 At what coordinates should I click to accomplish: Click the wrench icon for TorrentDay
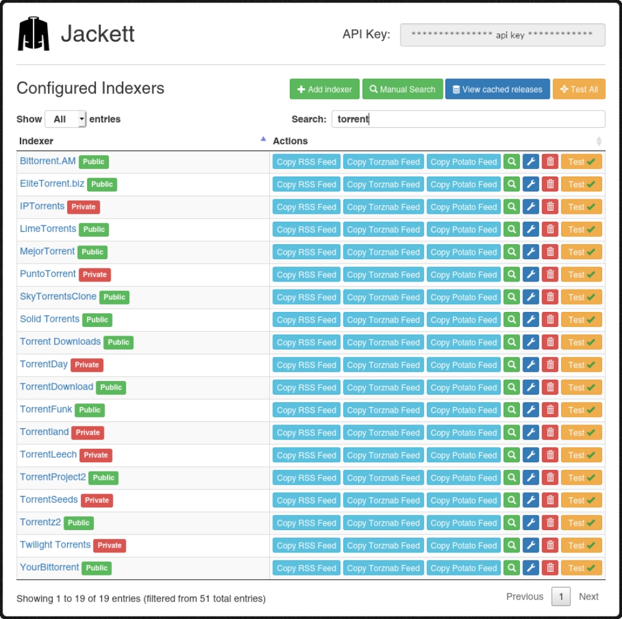531,365
